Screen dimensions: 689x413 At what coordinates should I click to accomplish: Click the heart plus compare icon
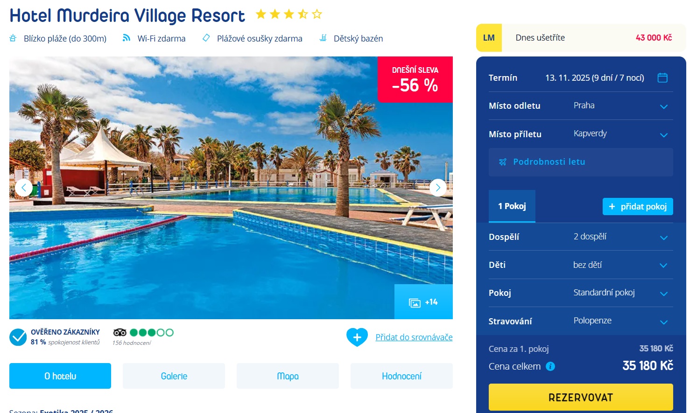pyautogui.click(x=357, y=337)
